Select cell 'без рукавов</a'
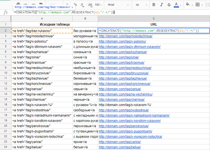 pos(85,31)
